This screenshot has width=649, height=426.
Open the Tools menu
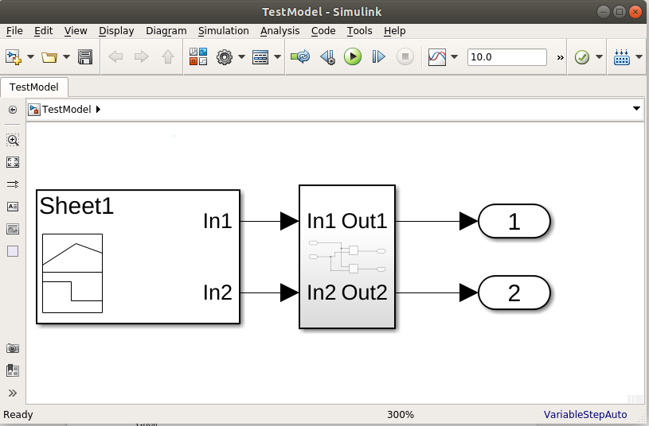coord(359,31)
